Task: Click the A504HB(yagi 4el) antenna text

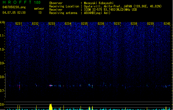Action: pyautogui.click(x=97, y=13)
